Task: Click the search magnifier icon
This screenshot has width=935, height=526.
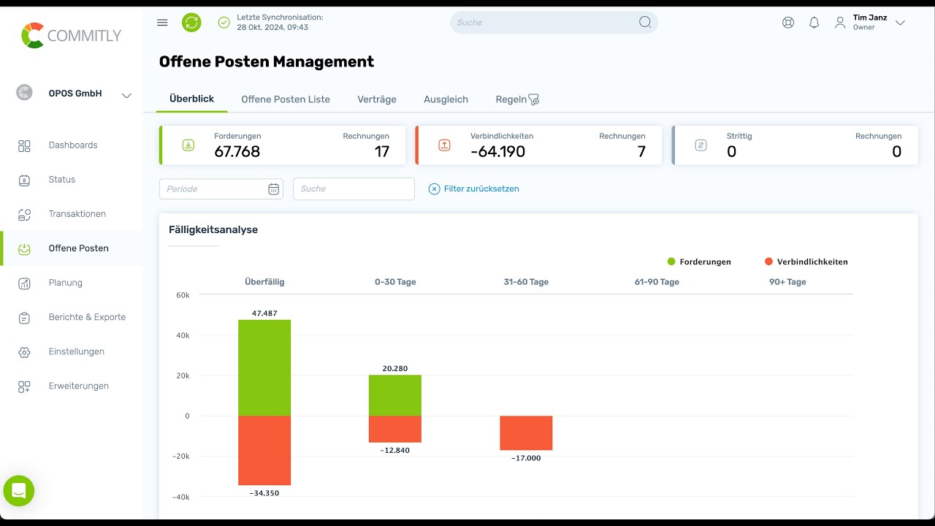Action: (x=645, y=22)
